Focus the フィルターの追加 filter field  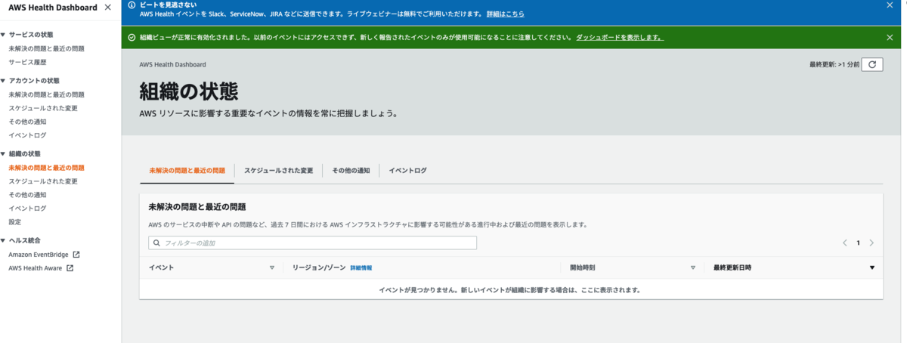[x=312, y=243]
